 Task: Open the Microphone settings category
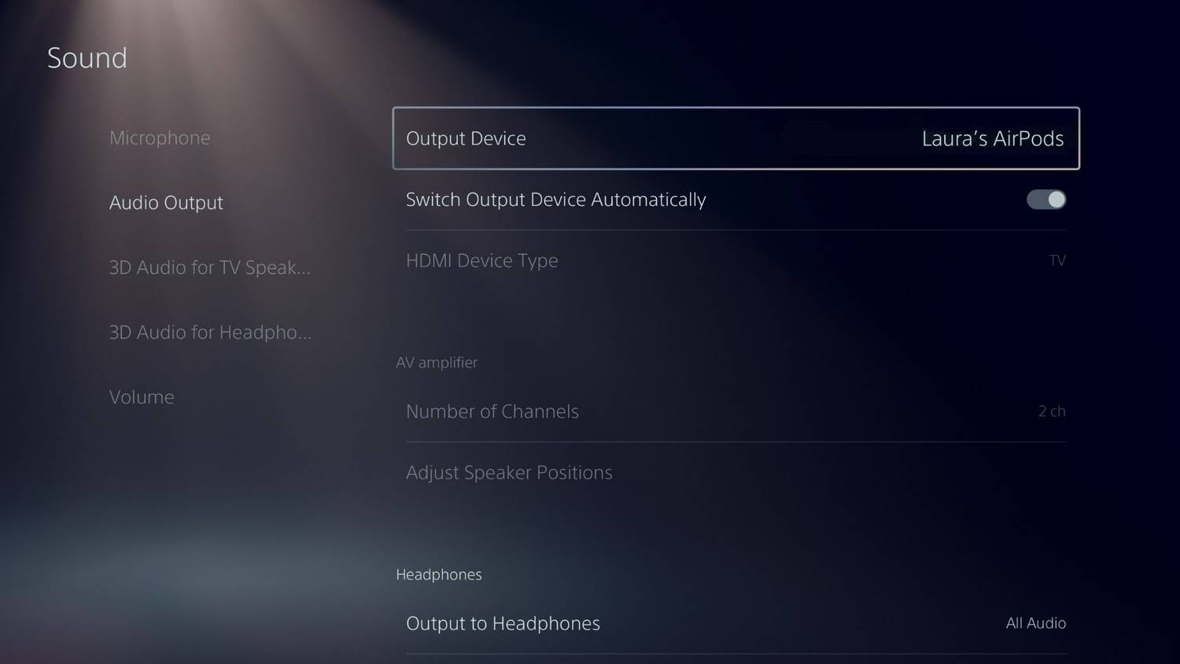160,138
